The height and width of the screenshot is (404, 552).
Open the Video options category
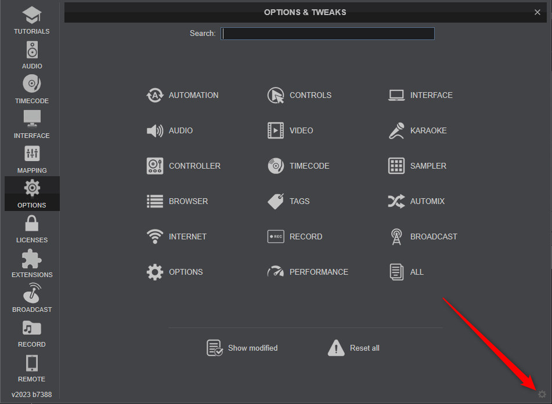pyautogui.click(x=290, y=130)
